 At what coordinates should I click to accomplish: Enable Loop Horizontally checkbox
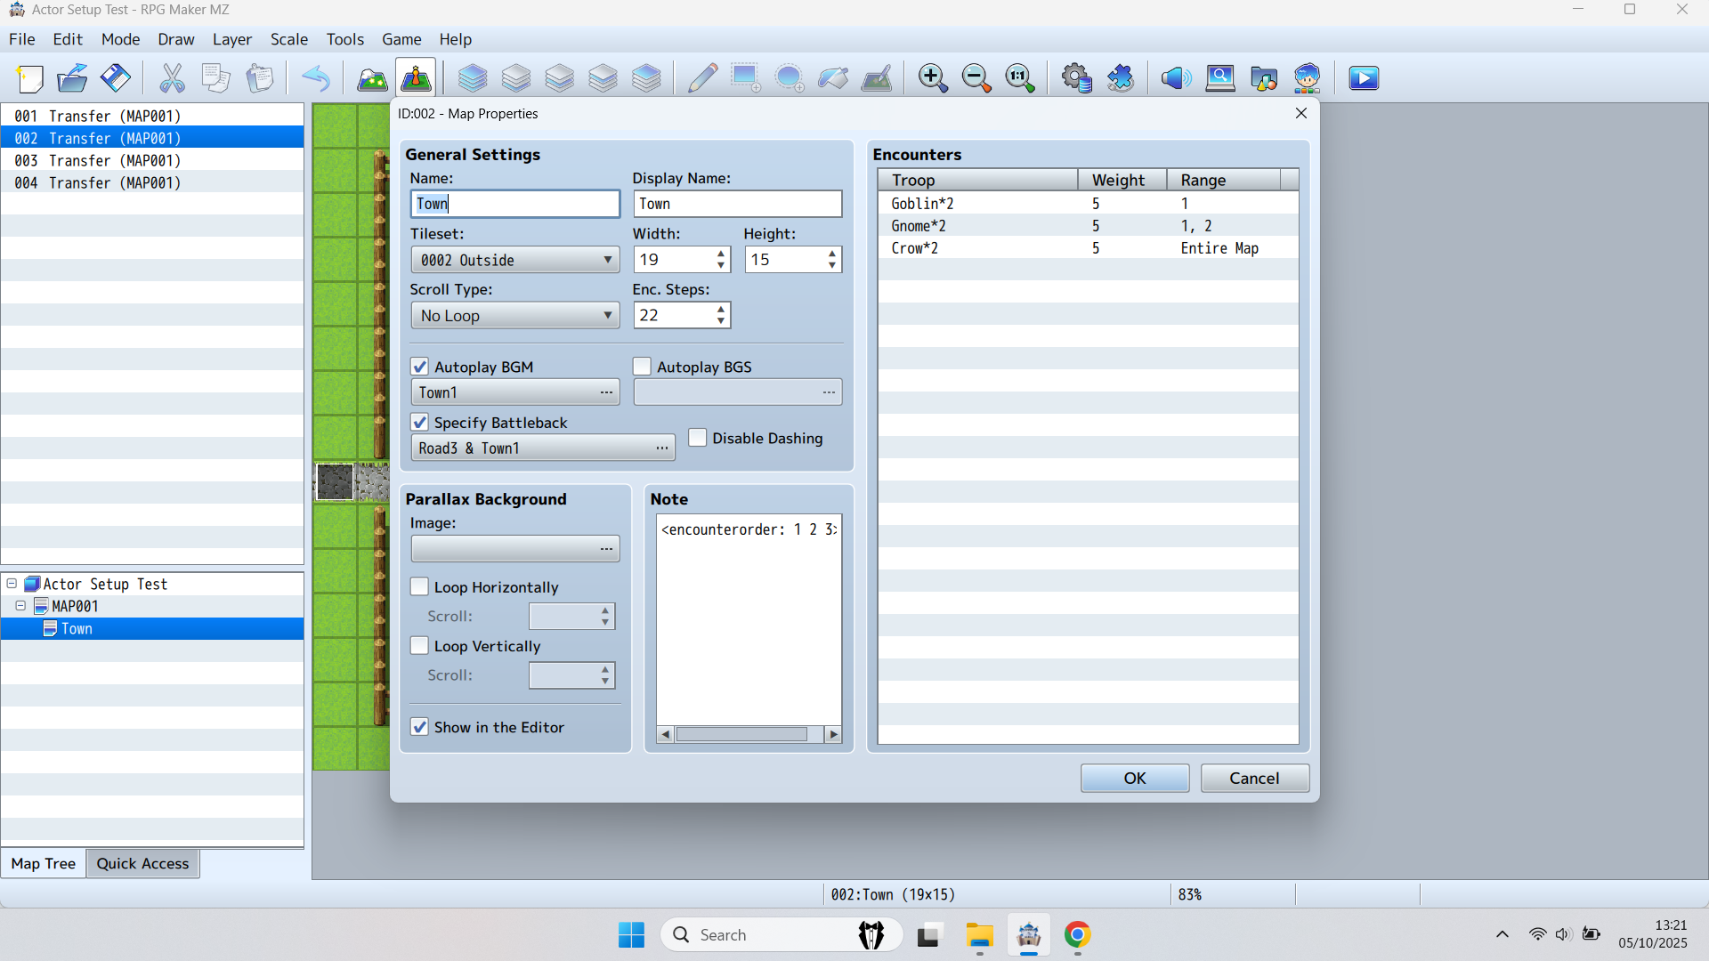pos(420,587)
